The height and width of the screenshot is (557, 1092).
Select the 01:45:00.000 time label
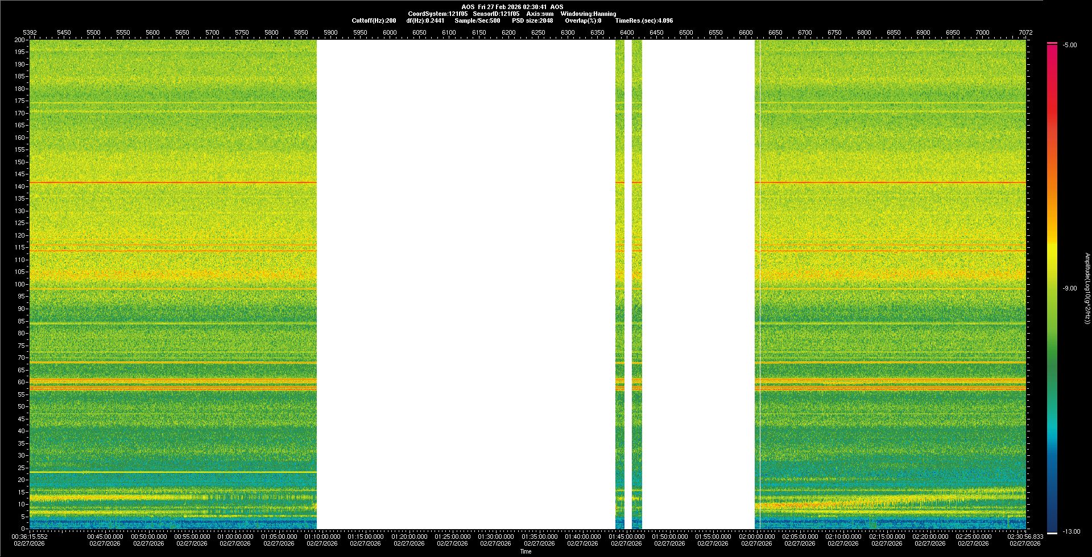[627, 537]
